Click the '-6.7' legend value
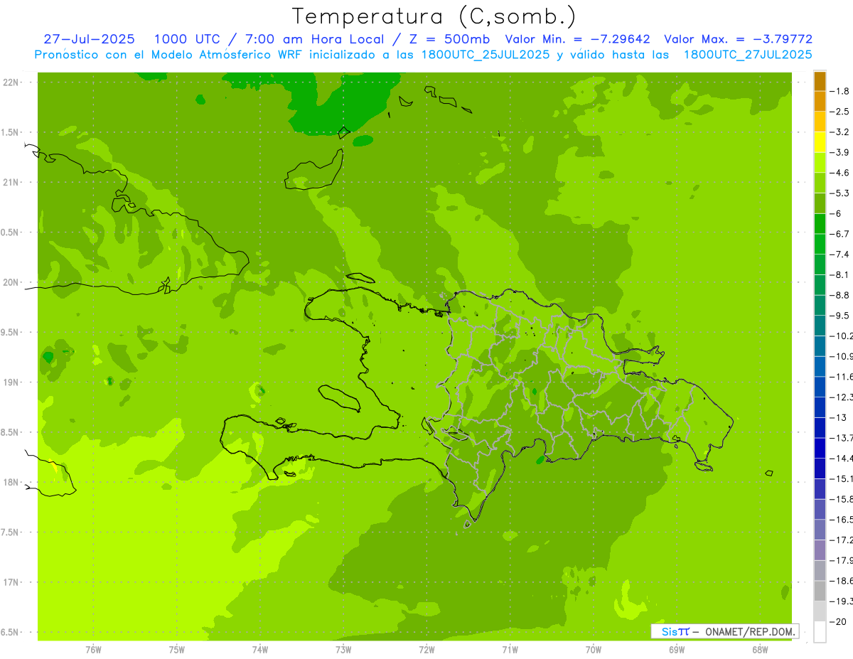Screen dimensions: 853x659 (840, 234)
